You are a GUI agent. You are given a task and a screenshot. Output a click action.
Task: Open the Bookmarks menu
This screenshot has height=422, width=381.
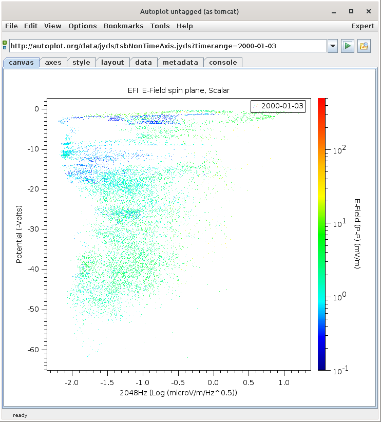tap(123, 26)
